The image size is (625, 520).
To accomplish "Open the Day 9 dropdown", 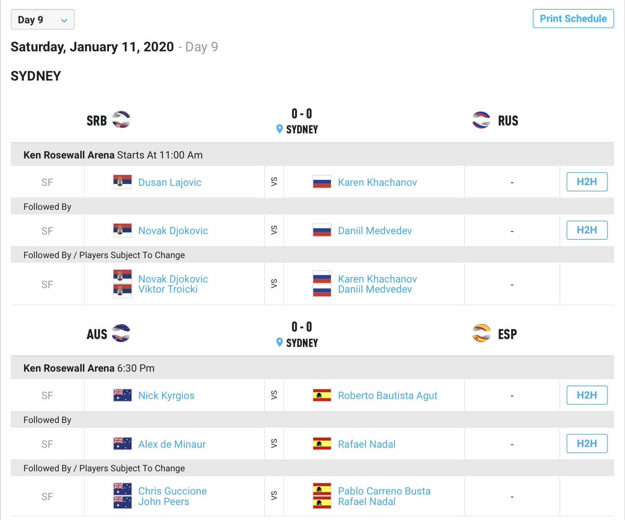I will pos(43,19).
